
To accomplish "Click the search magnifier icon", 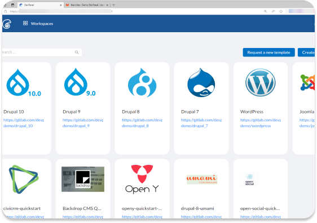I will 77,52.
